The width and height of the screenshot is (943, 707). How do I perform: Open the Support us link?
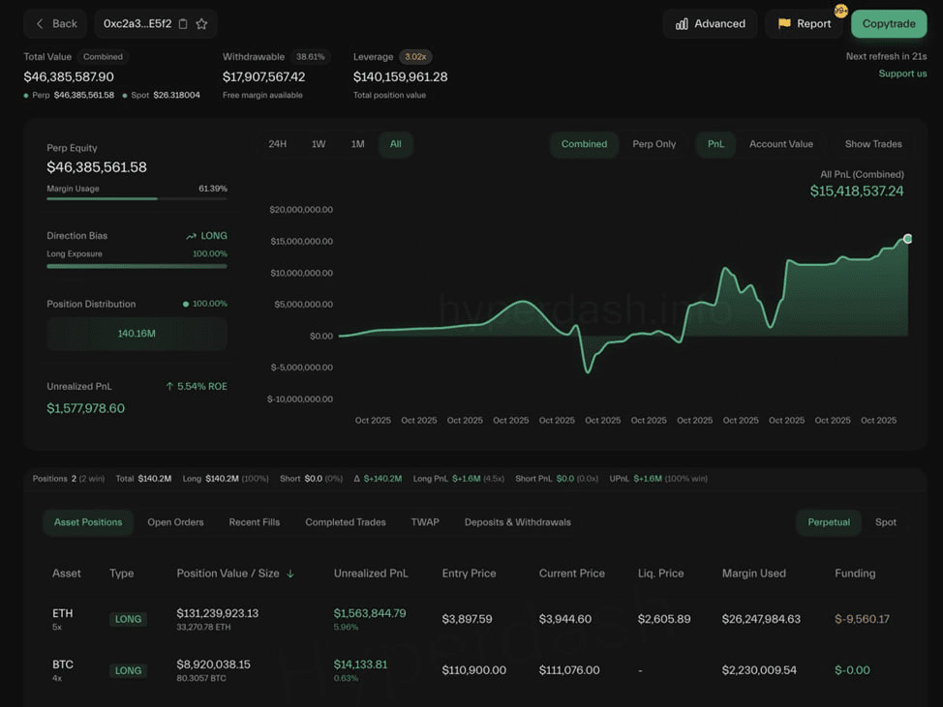[x=902, y=74]
